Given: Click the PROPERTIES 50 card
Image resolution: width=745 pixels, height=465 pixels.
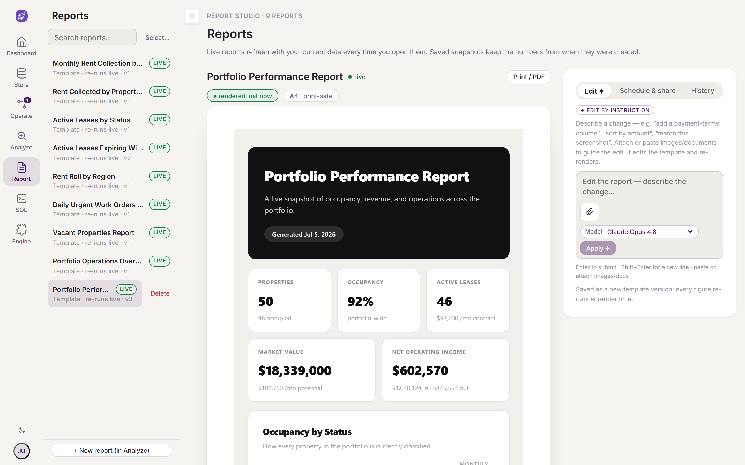Looking at the screenshot, I should point(289,300).
